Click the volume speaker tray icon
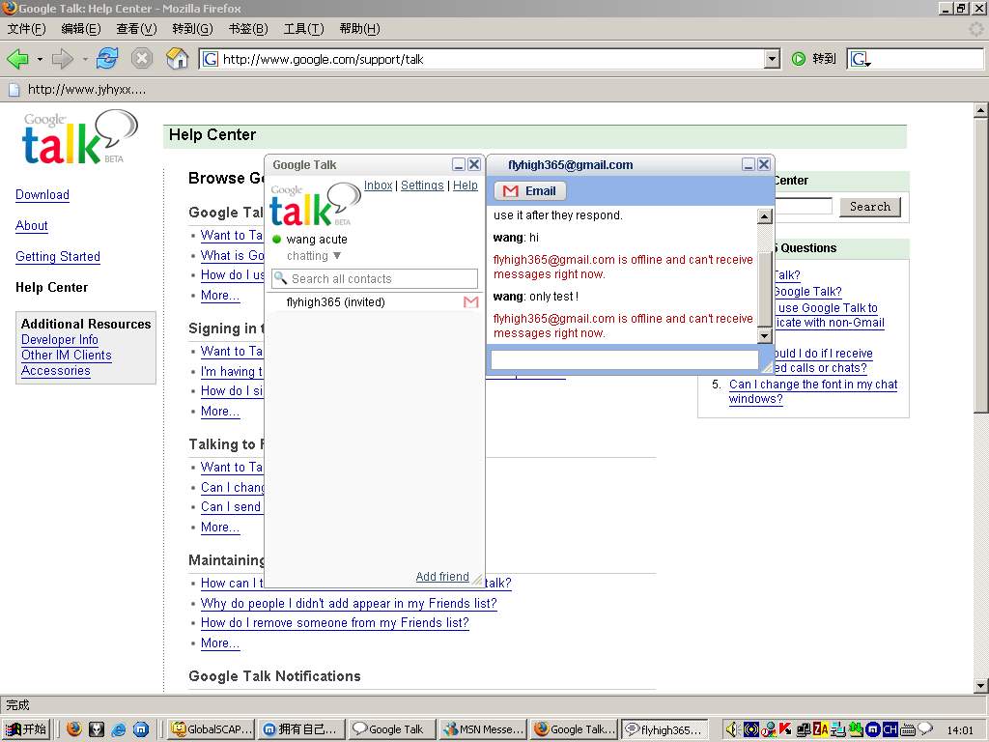The image size is (989, 742). [732, 729]
